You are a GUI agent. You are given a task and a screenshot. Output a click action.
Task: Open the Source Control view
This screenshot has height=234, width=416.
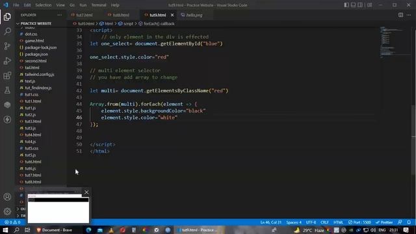tap(7, 46)
